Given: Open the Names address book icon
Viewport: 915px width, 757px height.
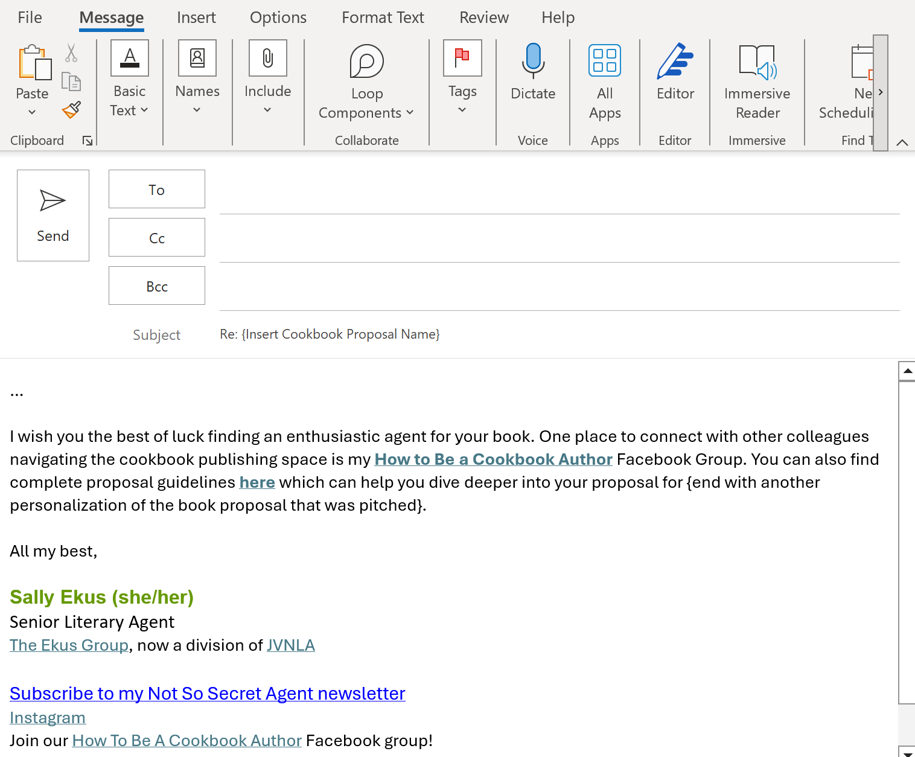Looking at the screenshot, I should (197, 58).
